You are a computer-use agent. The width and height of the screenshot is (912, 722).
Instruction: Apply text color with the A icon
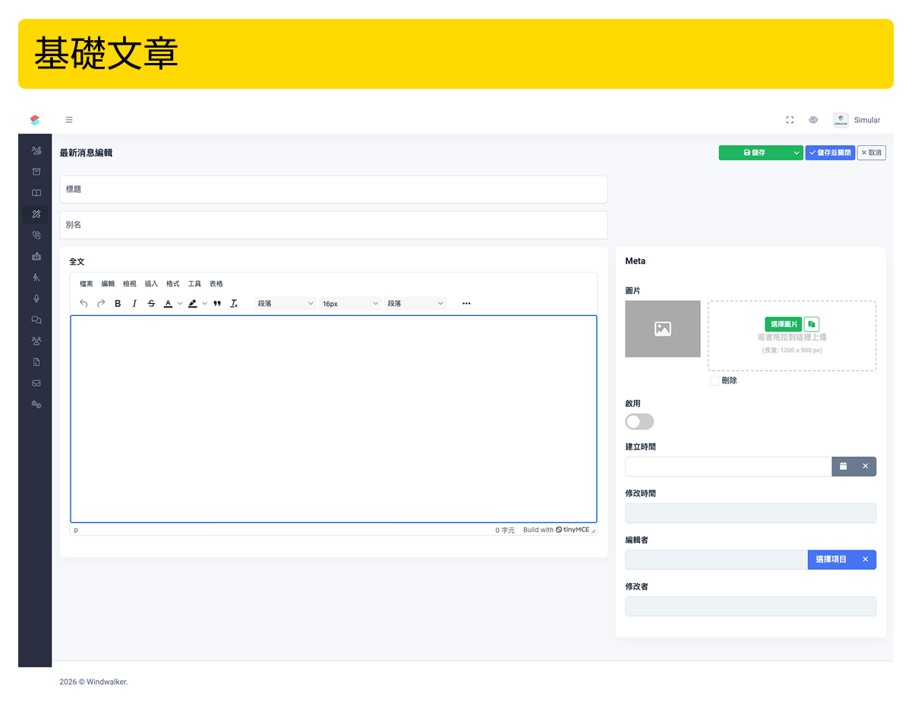(x=168, y=304)
